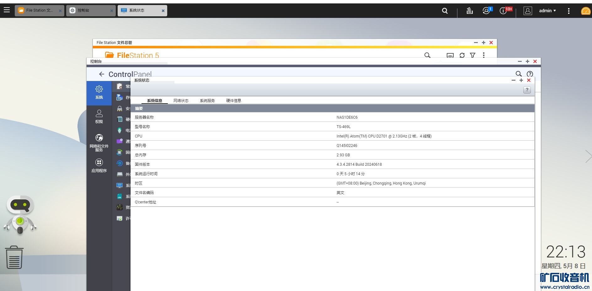
Task: Select the 权限 category in sidebar
Action: (99, 116)
